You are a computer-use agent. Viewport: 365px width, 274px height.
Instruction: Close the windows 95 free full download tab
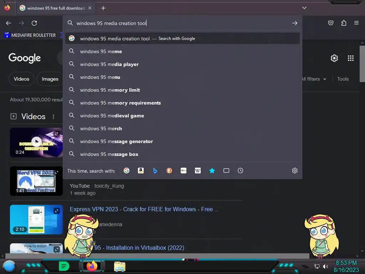point(90,8)
